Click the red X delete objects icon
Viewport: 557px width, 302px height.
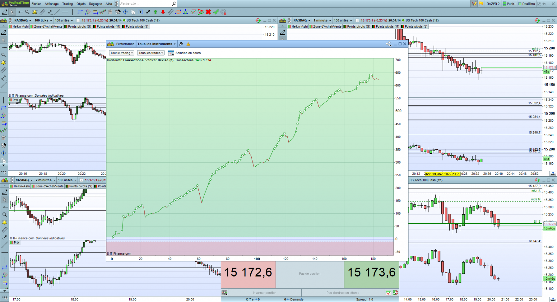208,12
